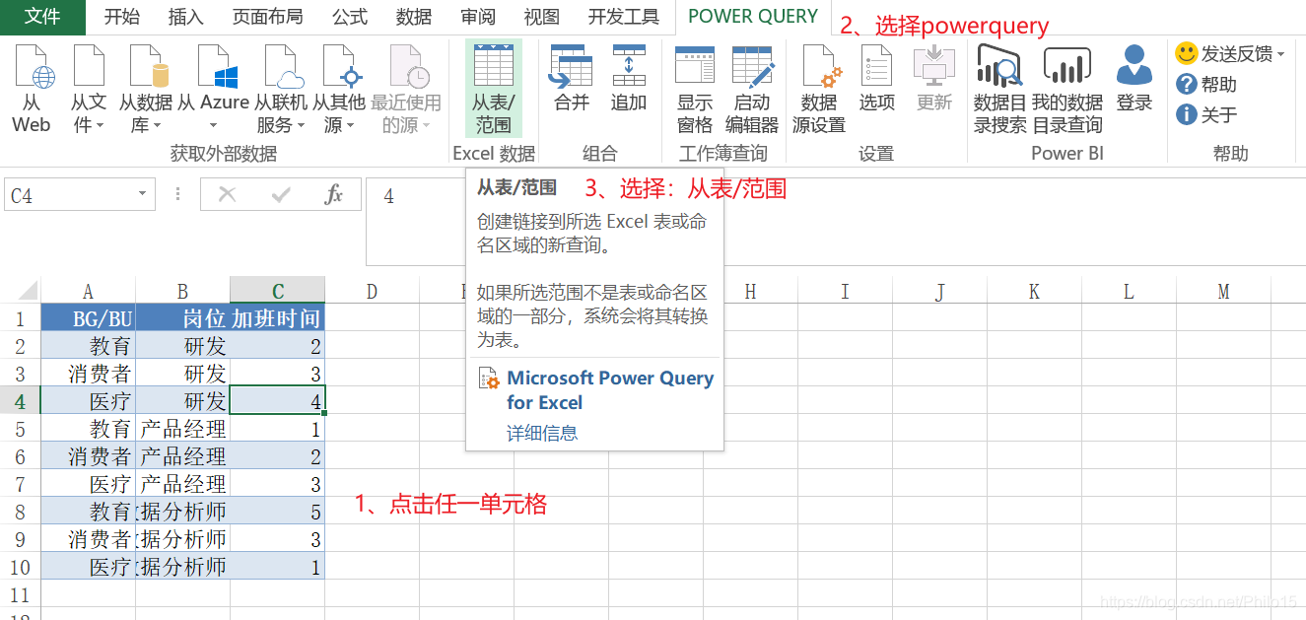Switch to the Data (数据) tab
Screen dimensions: 1306x620
point(414,17)
